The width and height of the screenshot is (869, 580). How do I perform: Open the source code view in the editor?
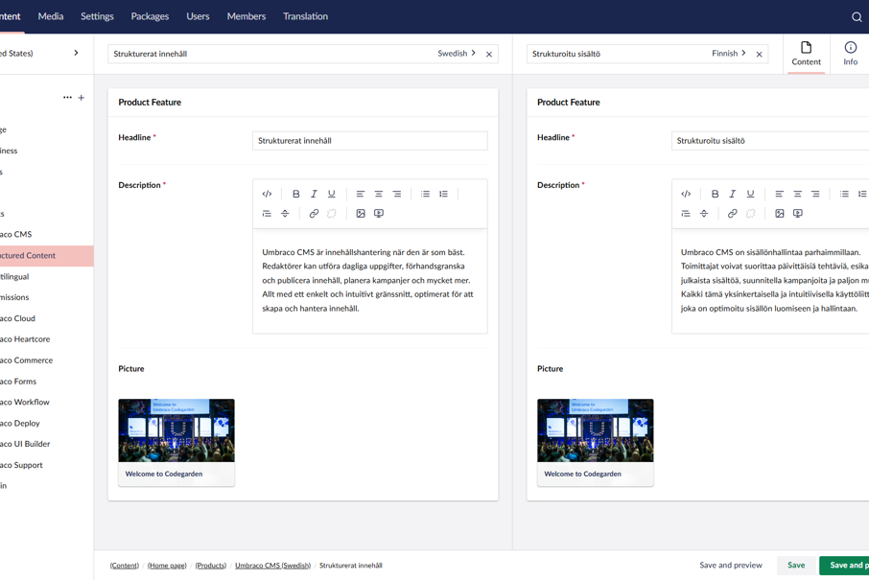[267, 194]
